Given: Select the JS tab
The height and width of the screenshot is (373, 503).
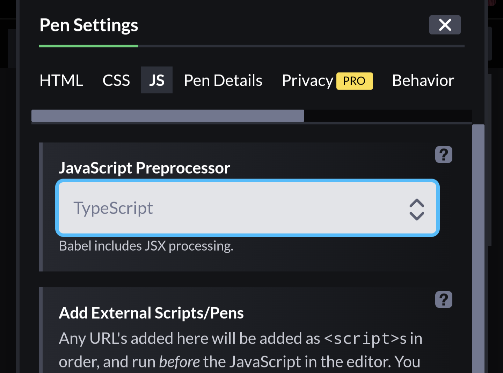Looking at the screenshot, I should (156, 80).
